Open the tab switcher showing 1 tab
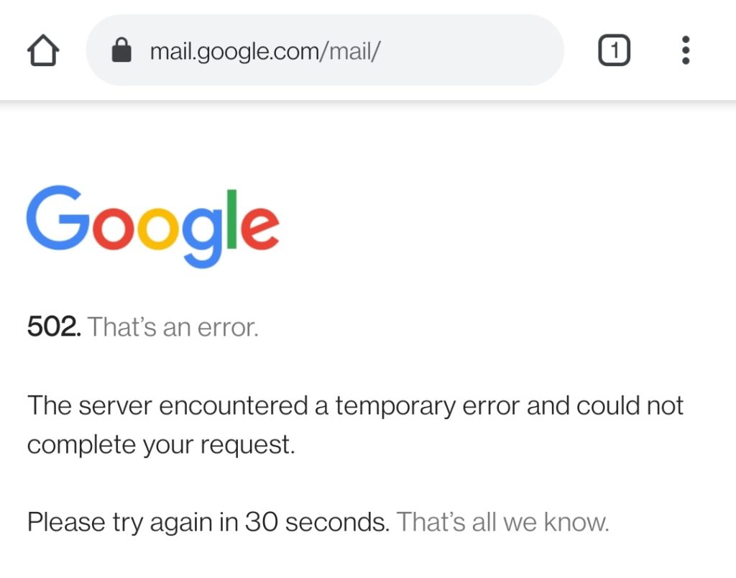The width and height of the screenshot is (736, 578). pos(614,50)
